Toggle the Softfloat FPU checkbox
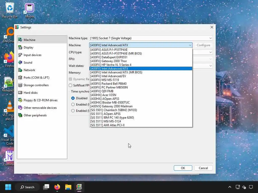This screenshot has width=258, height=193. click(x=71, y=85)
